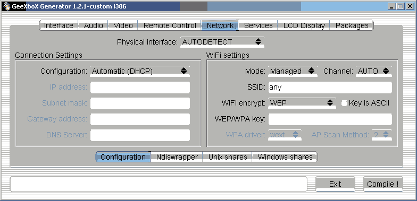
Task: Open the Windows shares sub-tab
Action: pos(285,157)
